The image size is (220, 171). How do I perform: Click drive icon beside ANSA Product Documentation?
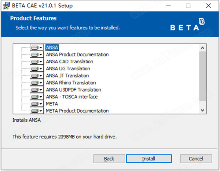coord(35,55)
